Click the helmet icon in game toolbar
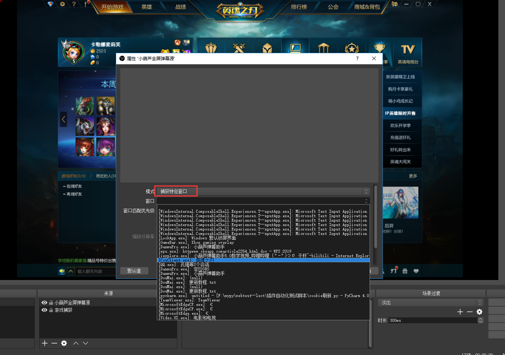505x355 pixels. (267, 48)
